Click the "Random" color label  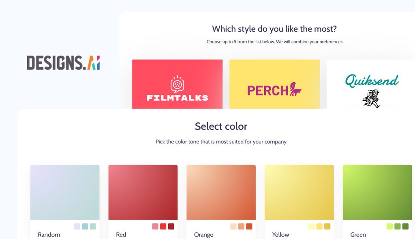49,235
